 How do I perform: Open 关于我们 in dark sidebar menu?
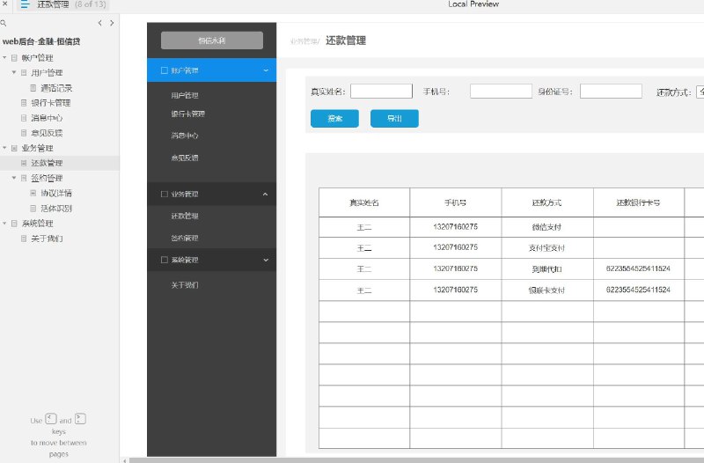[x=185, y=284]
